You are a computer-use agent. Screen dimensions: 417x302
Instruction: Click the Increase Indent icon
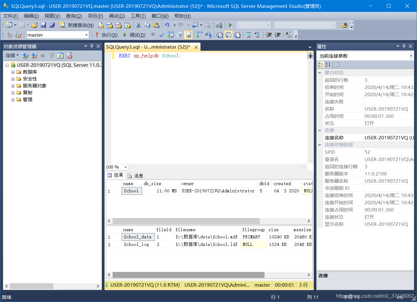277,35
